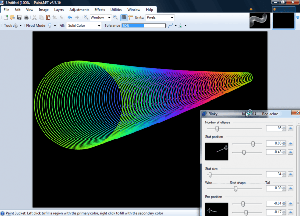Image resolution: width=300 pixels, height=216 pixels.
Task: Open the zoom level dropdown showing Window
Action: coord(101,17)
